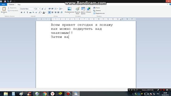The height and width of the screenshot is (96, 171).
Task: Open the Файл menu tab
Action: (x=3, y=5)
